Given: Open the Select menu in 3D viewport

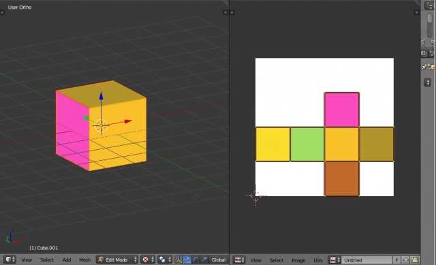Looking at the screenshot, I should (47, 260).
